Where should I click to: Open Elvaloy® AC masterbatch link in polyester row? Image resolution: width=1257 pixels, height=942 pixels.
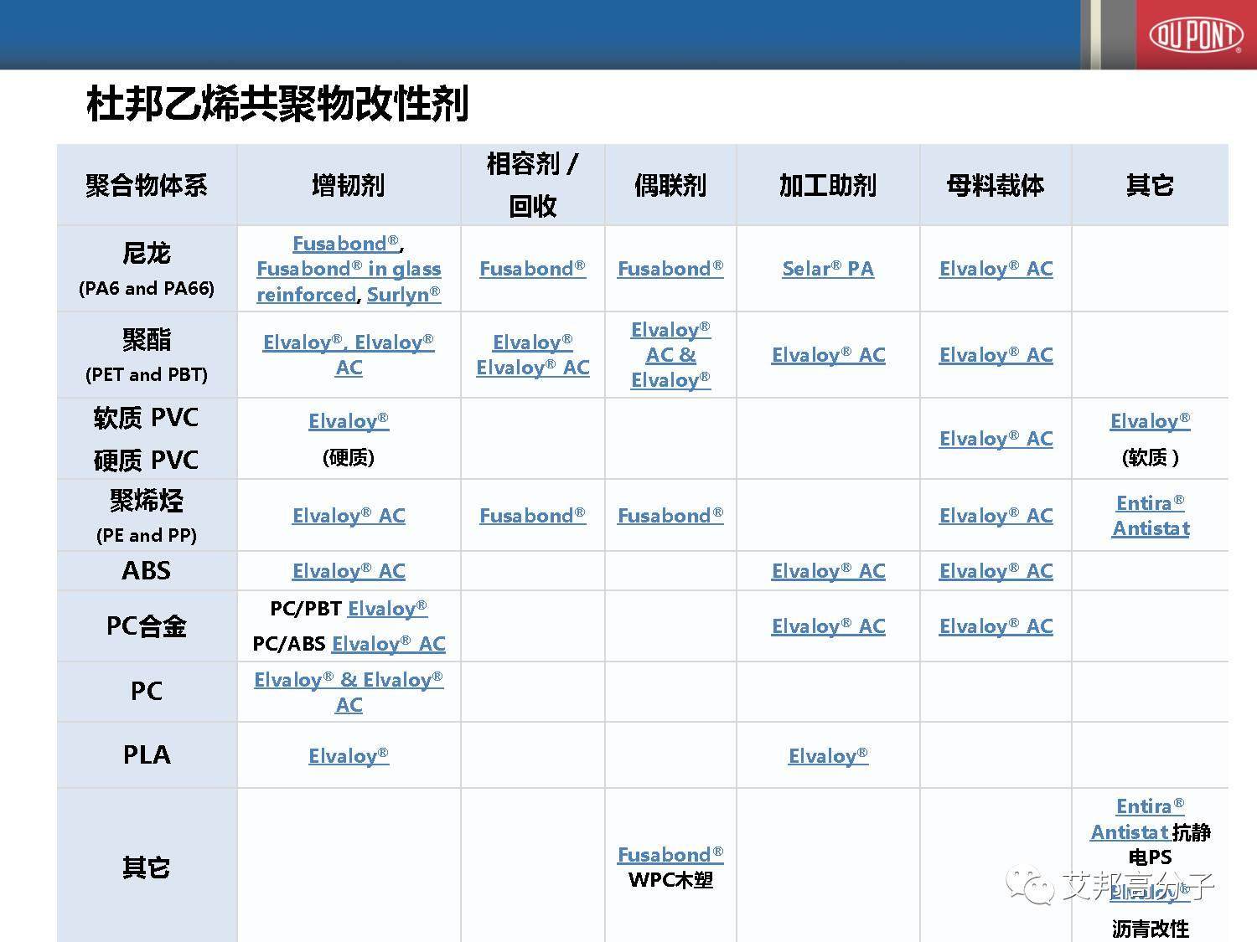point(996,355)
